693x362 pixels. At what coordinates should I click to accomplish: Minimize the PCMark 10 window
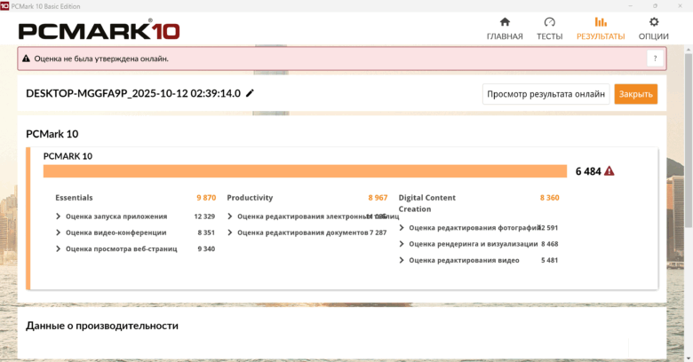(630, 6)
